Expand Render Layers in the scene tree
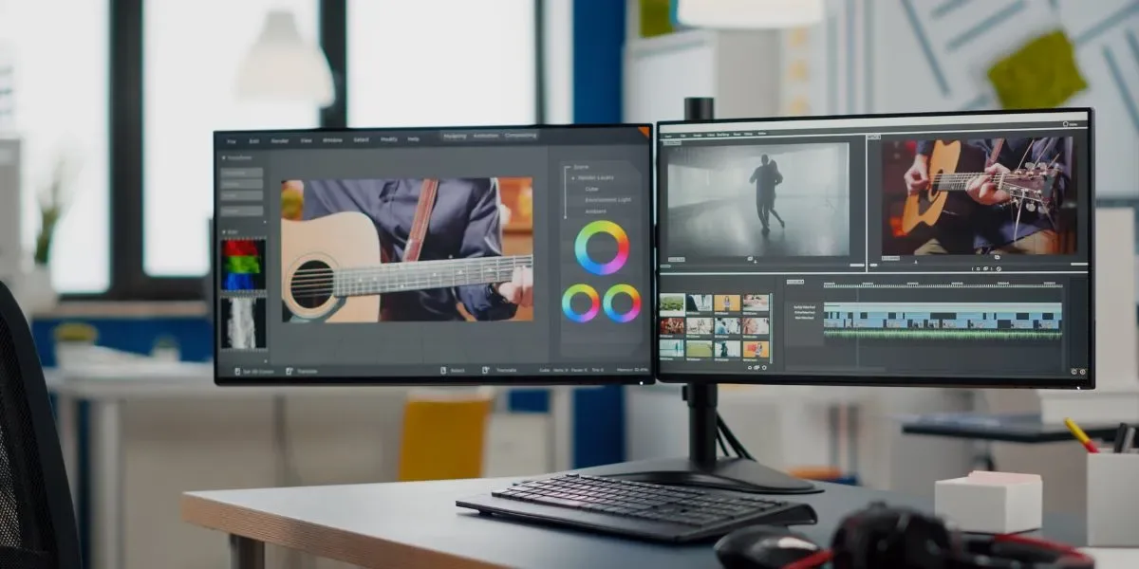Screen dimensions: 1139x569 click(x=572, y=177)
